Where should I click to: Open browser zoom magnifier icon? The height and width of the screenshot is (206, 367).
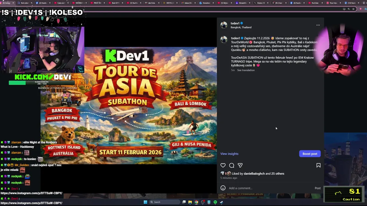tap(349, 9)
